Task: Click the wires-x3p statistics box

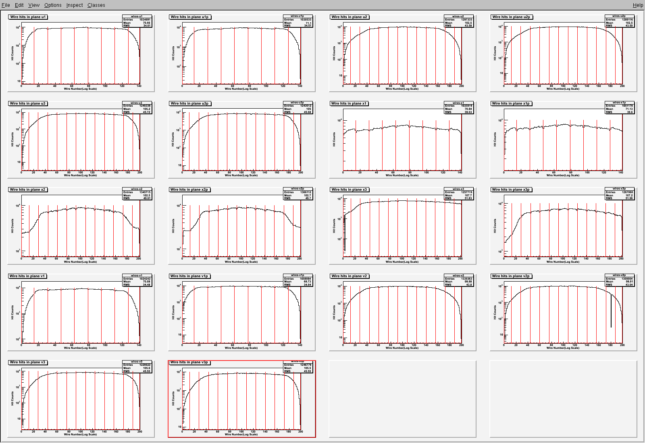Action: click(619, 194)
